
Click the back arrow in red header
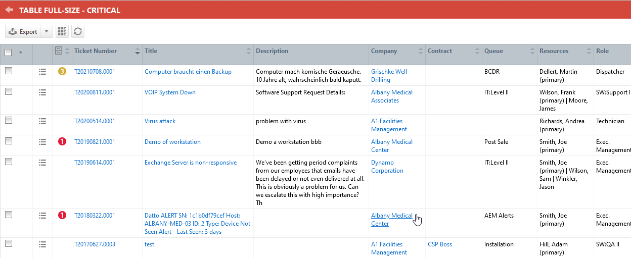(x=9, y=10)
